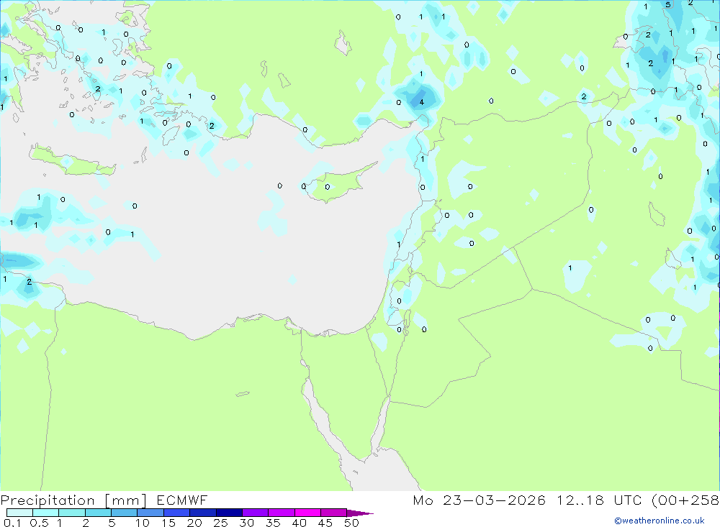This screenshot has width=720, height=527.
Task: Click the legend swatch between 35 and 40
Action: coord(282,513)
